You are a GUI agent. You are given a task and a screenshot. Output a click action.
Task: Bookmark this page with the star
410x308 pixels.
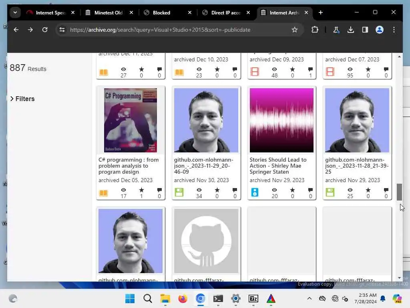point(295,30)
